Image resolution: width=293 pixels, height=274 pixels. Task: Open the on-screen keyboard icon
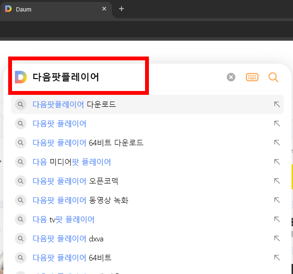tap(252, 77)
